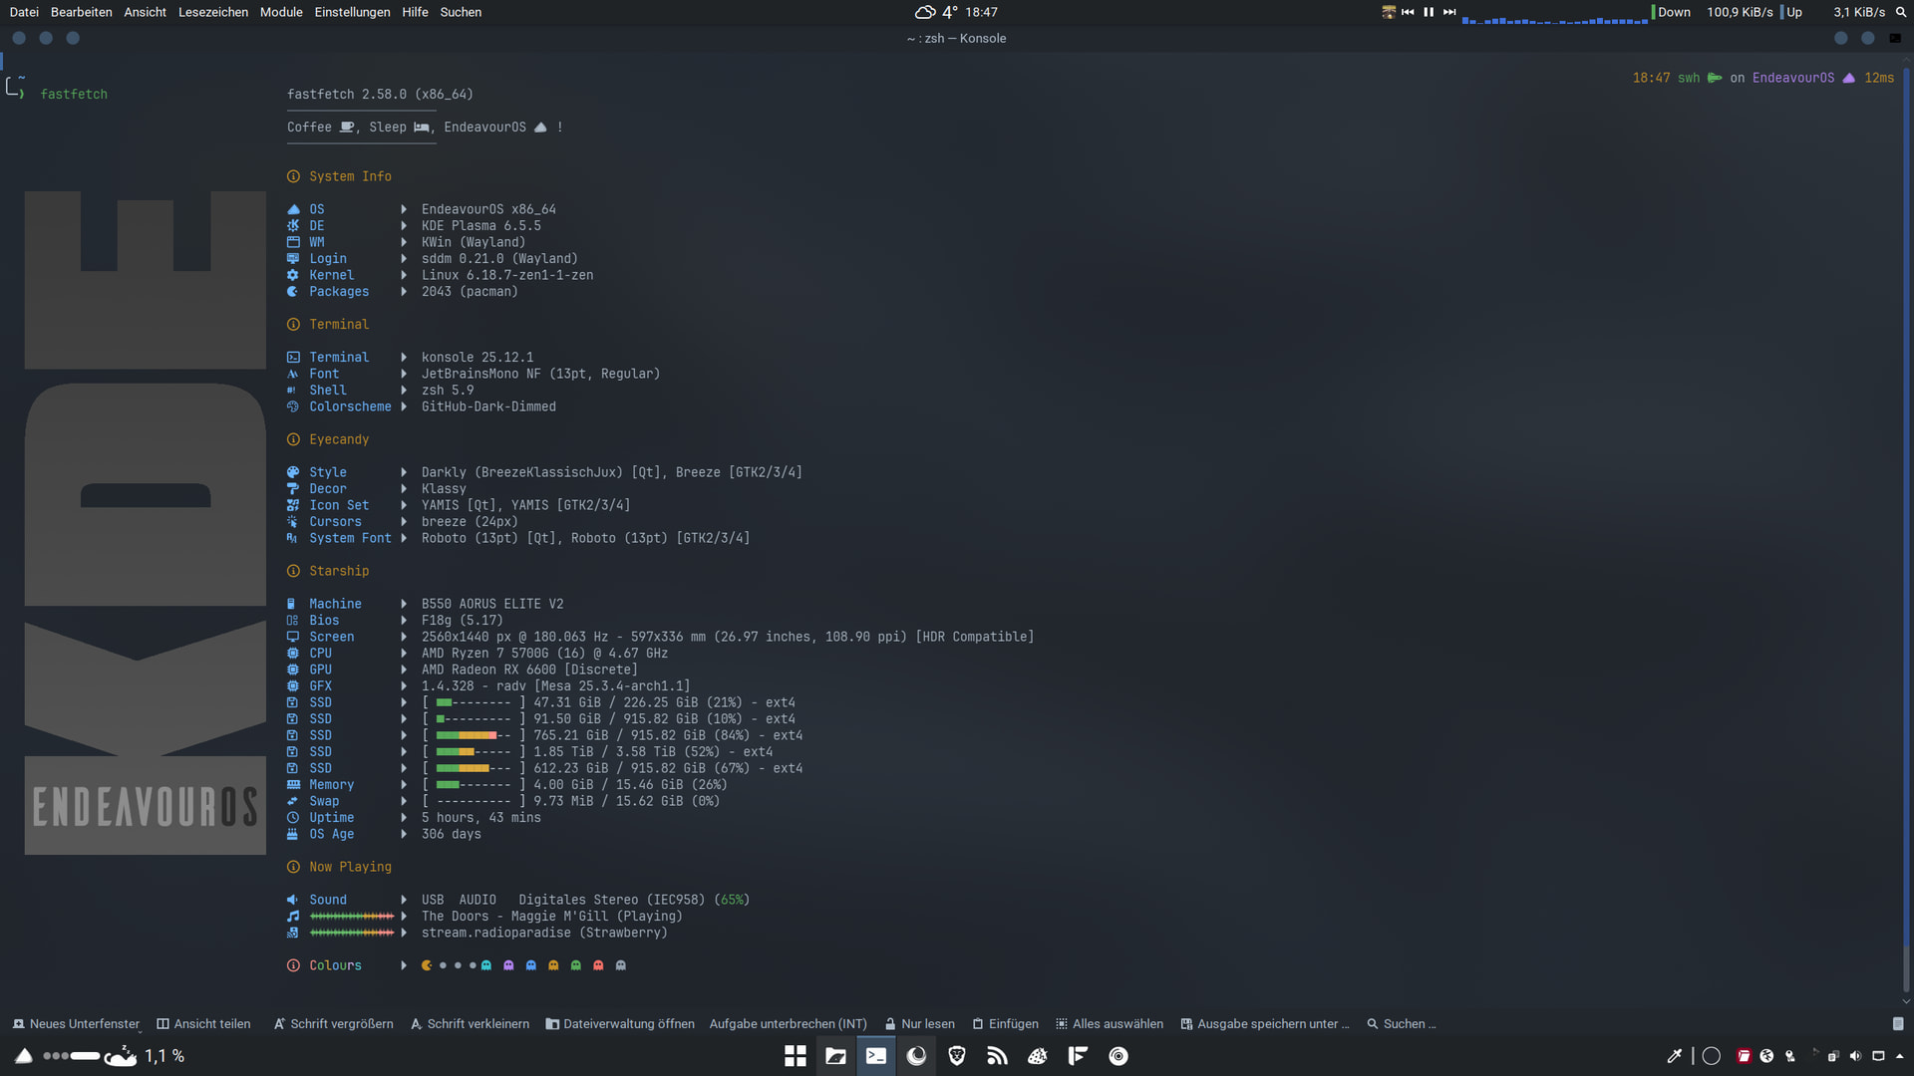The width and height of the screenshot is (1914, 1076).
Task: Open the RSS feed reader icon
Action: pyautogui.click(x=997, y=1056)
